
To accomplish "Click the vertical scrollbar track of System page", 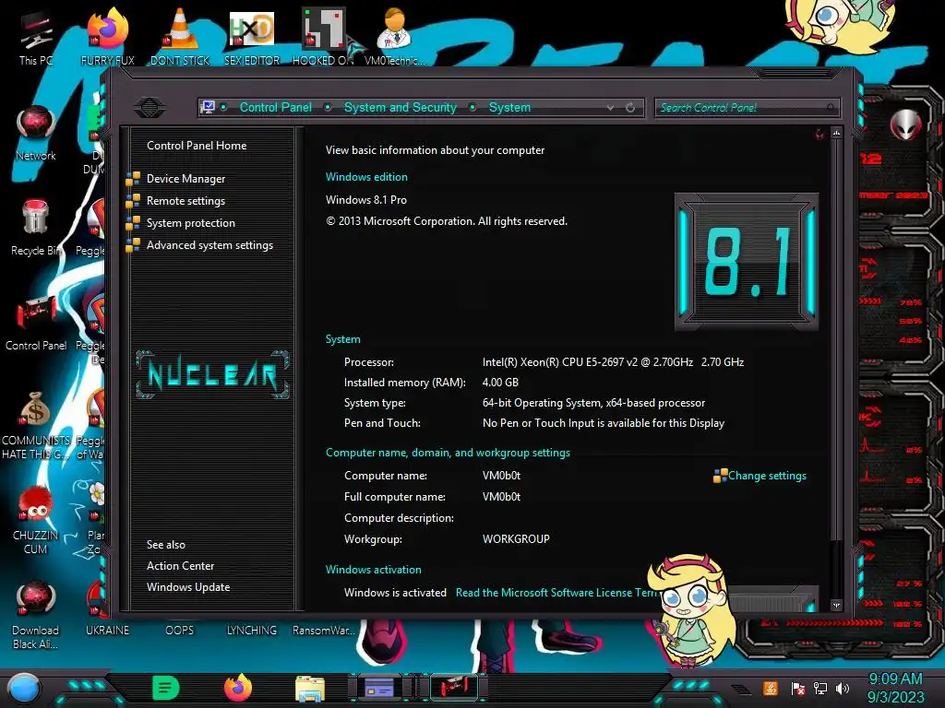I will point(836,569).
